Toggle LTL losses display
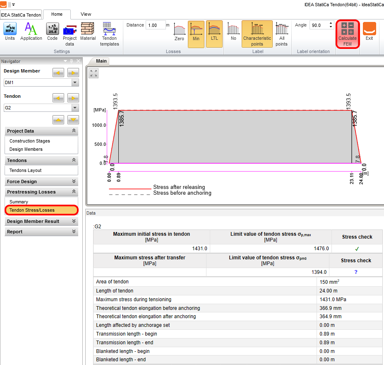This screenshot has height=365, width=384. [214, 33]
